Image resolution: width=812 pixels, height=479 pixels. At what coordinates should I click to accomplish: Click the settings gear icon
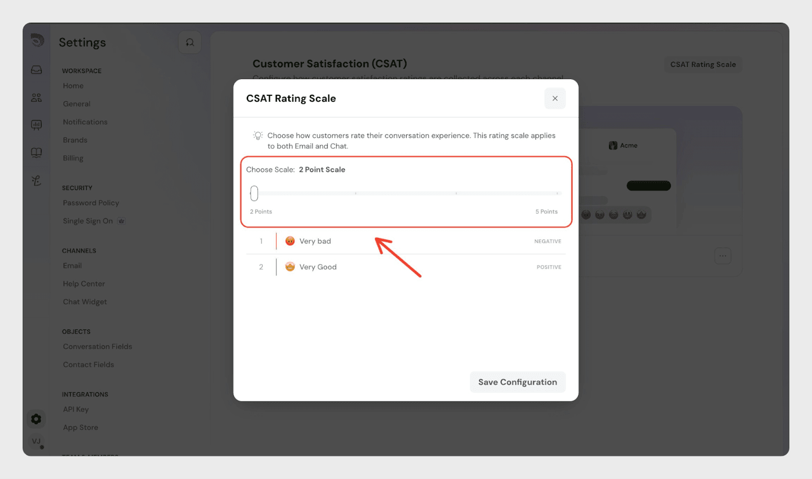[36, 419]
